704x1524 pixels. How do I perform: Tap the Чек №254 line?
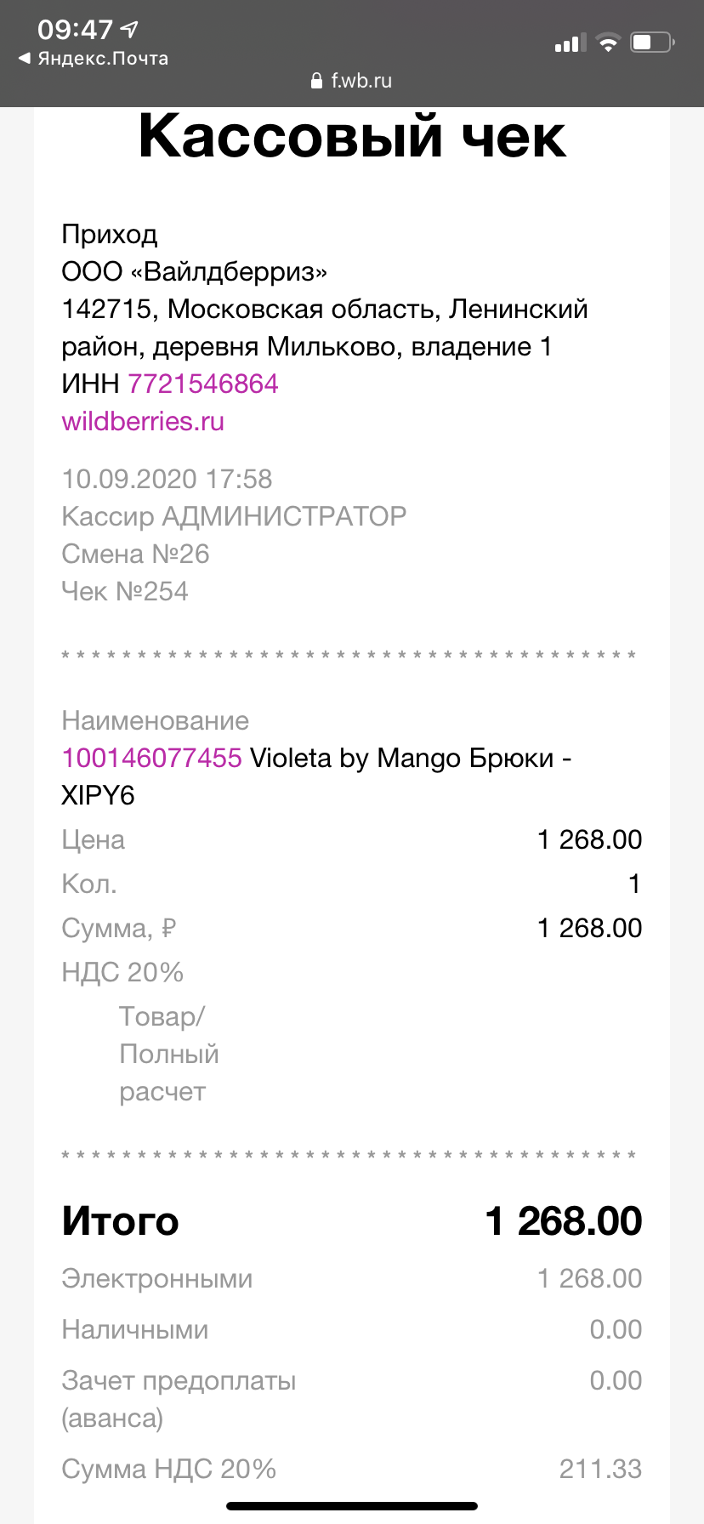125,591
